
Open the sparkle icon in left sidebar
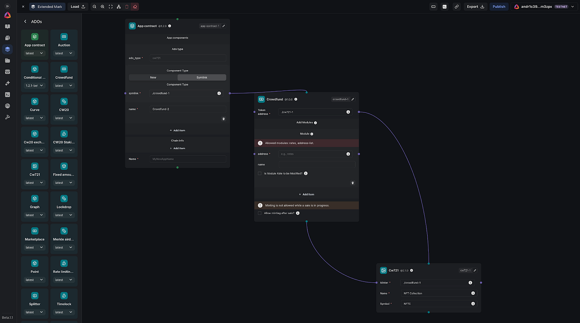7,83
